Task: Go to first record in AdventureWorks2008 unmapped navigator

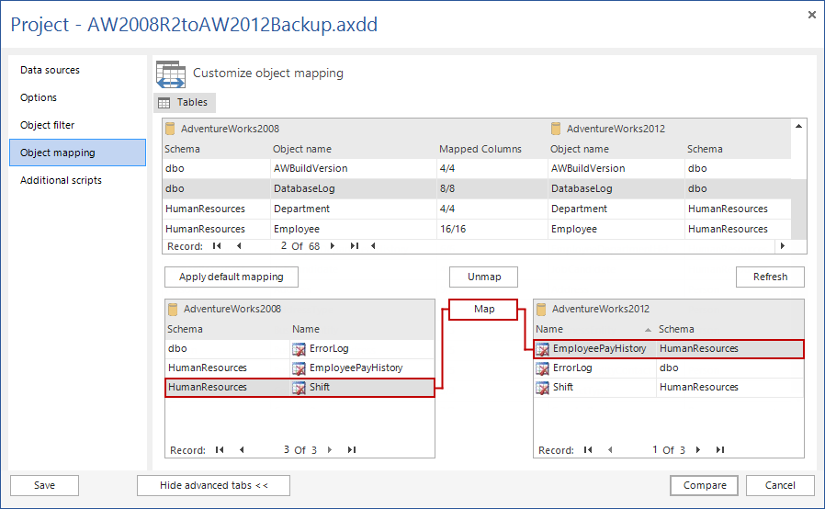Action: [220, 449]
